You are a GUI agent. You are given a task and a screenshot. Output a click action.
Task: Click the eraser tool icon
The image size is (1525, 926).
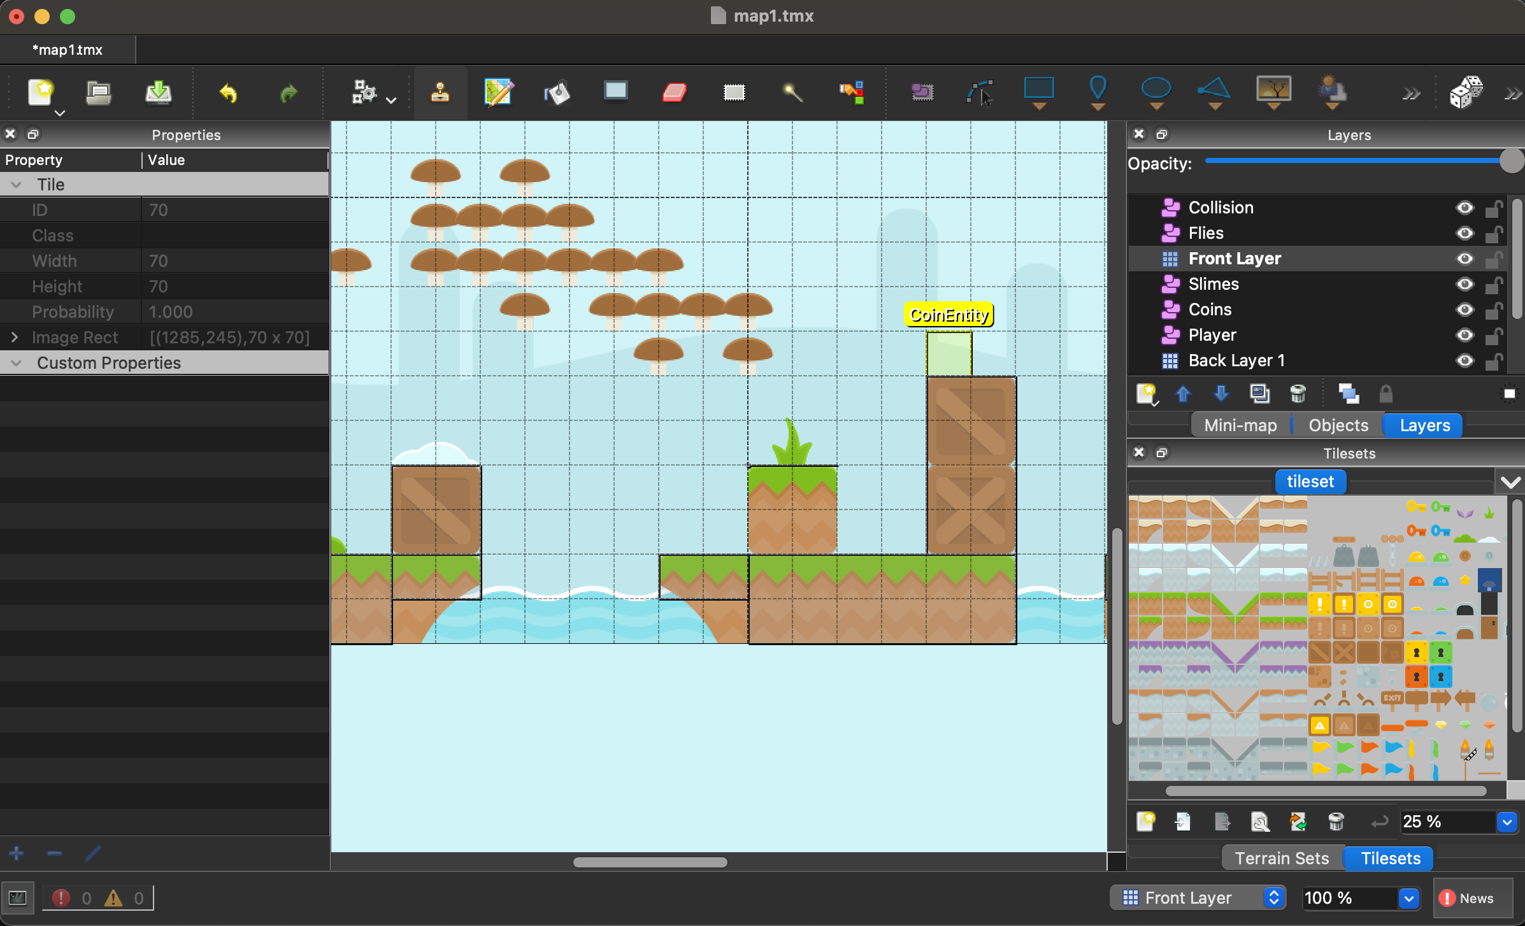pyautogui.click(x=675, y=92)
